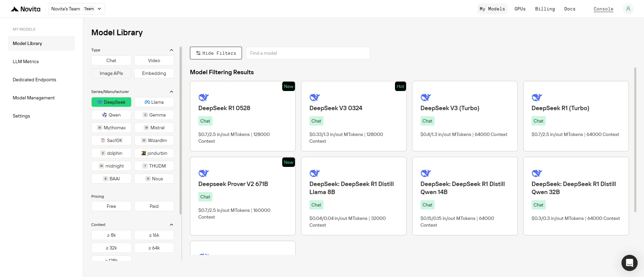
Task: Filter models by Wizardlm series
Action: tap(154, 140)
